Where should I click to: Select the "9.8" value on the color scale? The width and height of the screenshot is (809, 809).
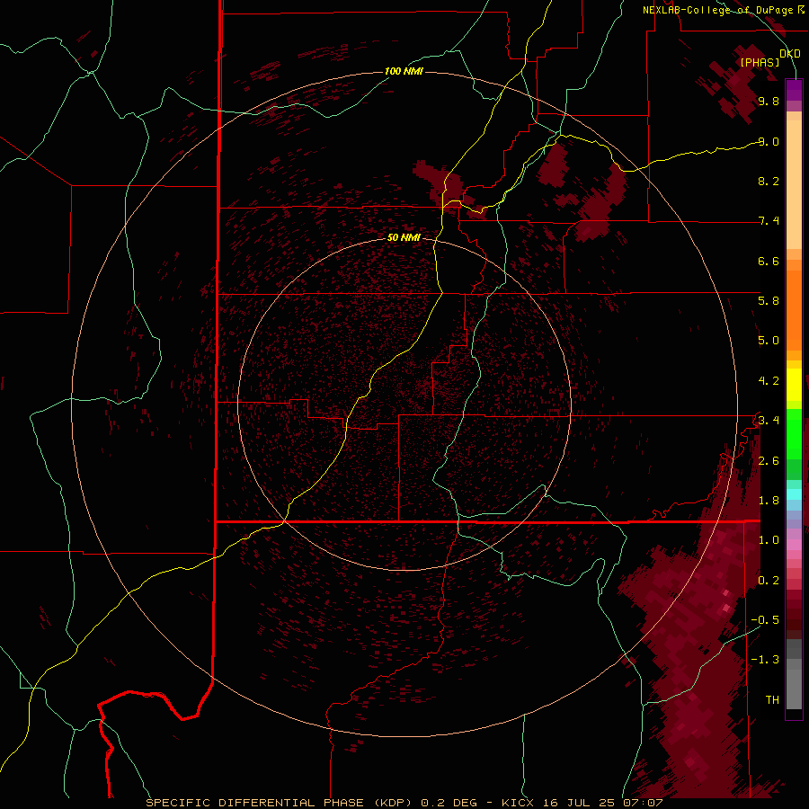(x=769, y=102)
